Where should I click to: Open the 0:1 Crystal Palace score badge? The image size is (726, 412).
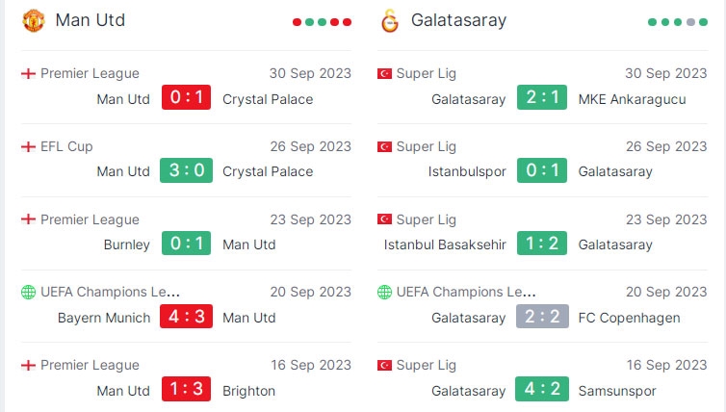click(x=186, y=97)
